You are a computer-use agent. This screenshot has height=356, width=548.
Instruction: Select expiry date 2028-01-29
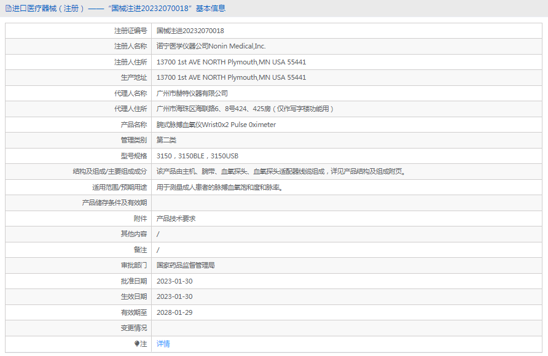(x=174, y=312)
